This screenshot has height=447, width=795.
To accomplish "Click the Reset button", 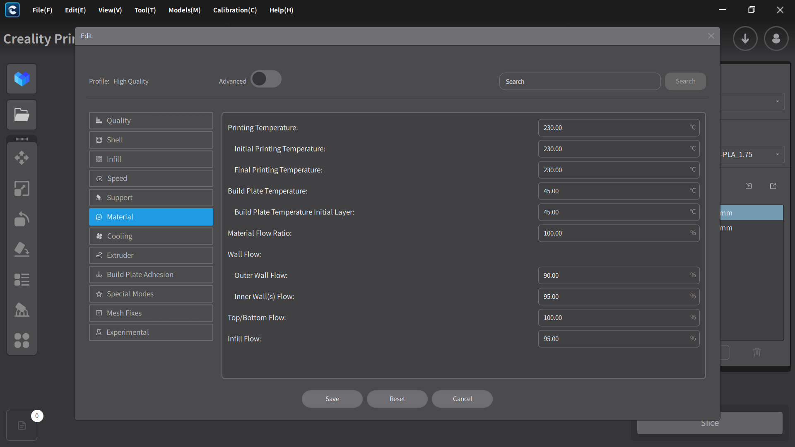I will point(397,399).
